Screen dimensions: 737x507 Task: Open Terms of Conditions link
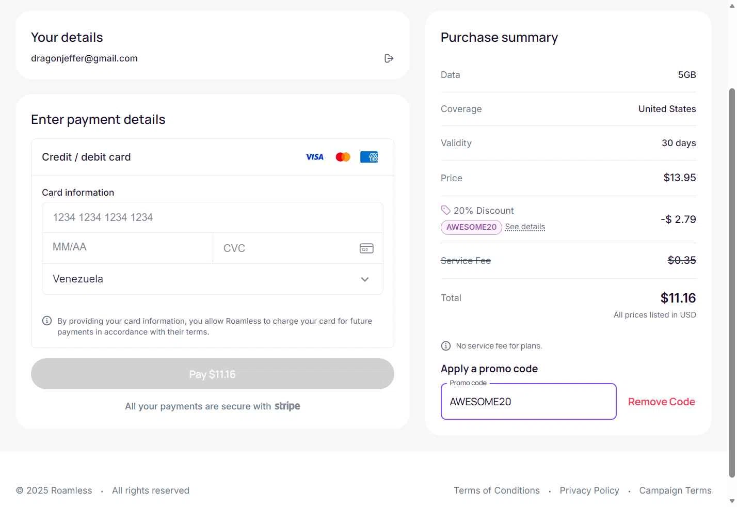coord(496,490)
